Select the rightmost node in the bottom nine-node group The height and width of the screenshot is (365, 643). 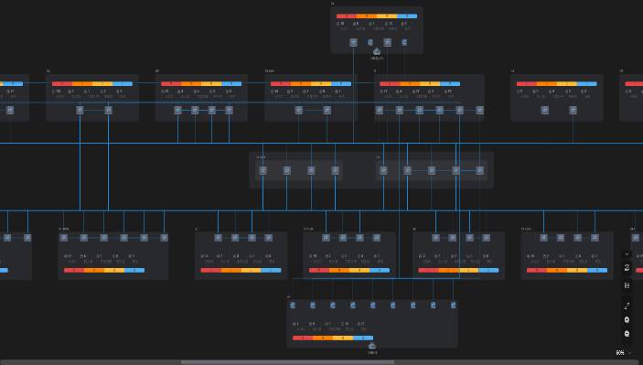453,306
